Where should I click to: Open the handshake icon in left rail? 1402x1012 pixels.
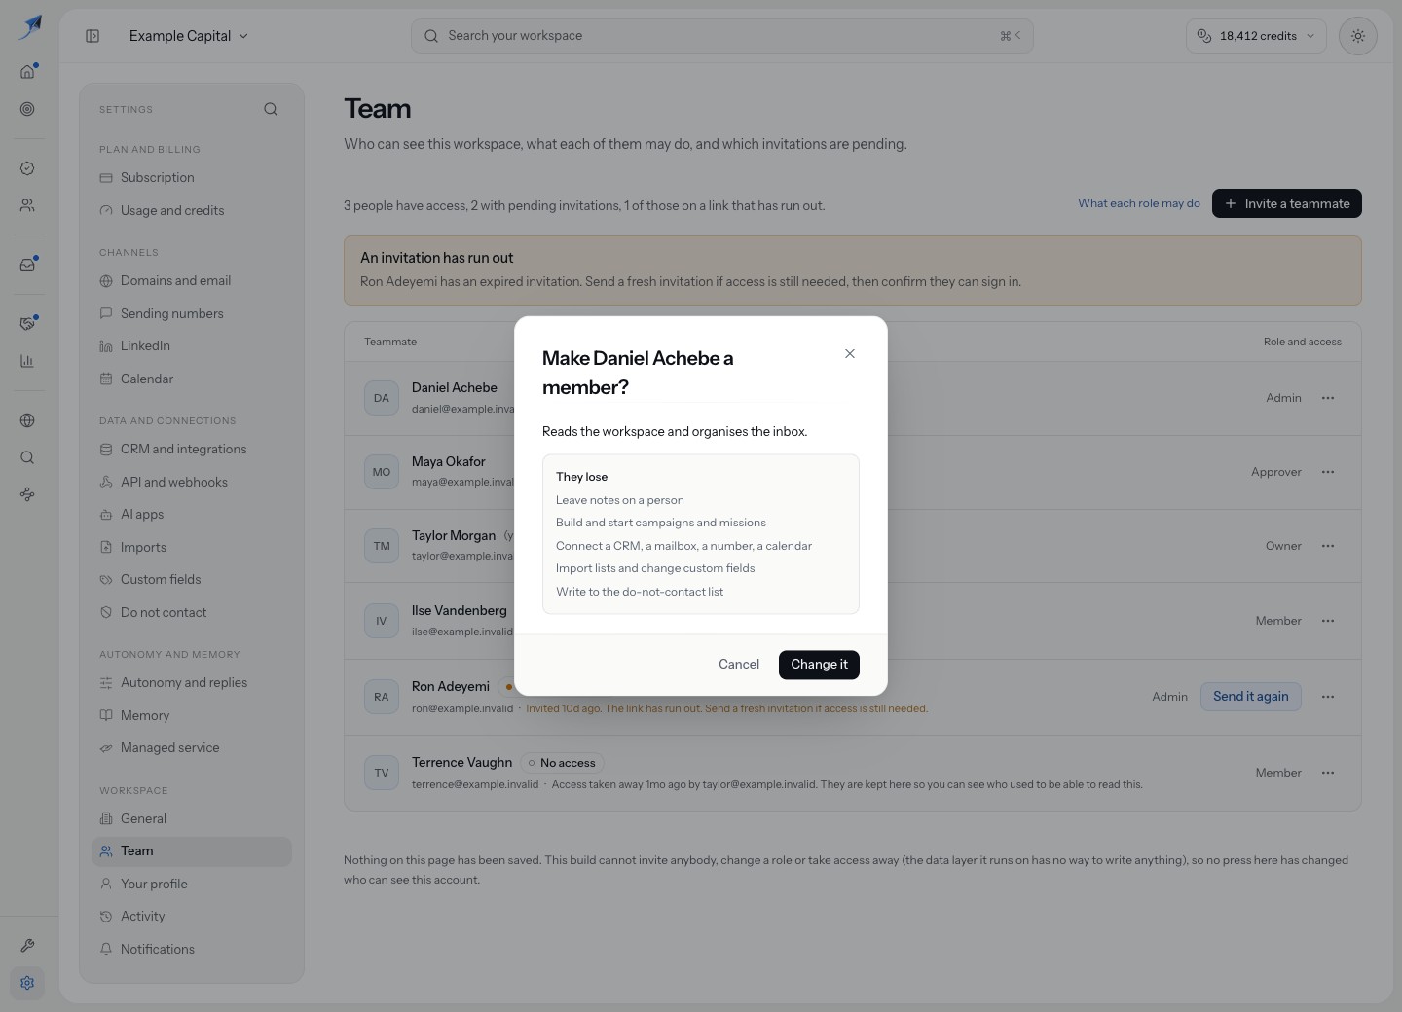(x=27, y=324)
